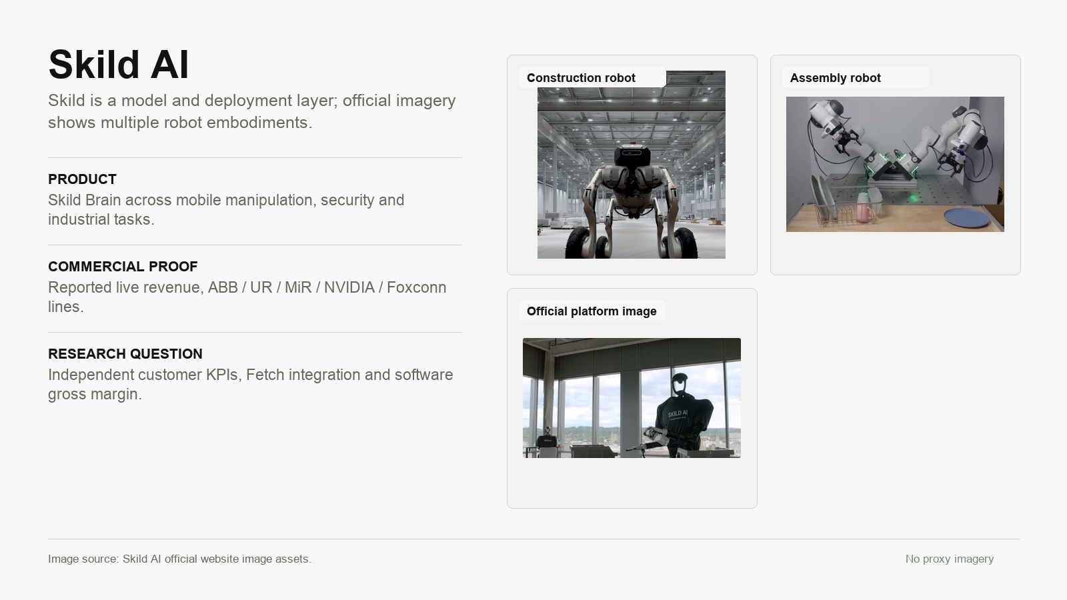Click the Construction robot caption label

tap(581, 77)
